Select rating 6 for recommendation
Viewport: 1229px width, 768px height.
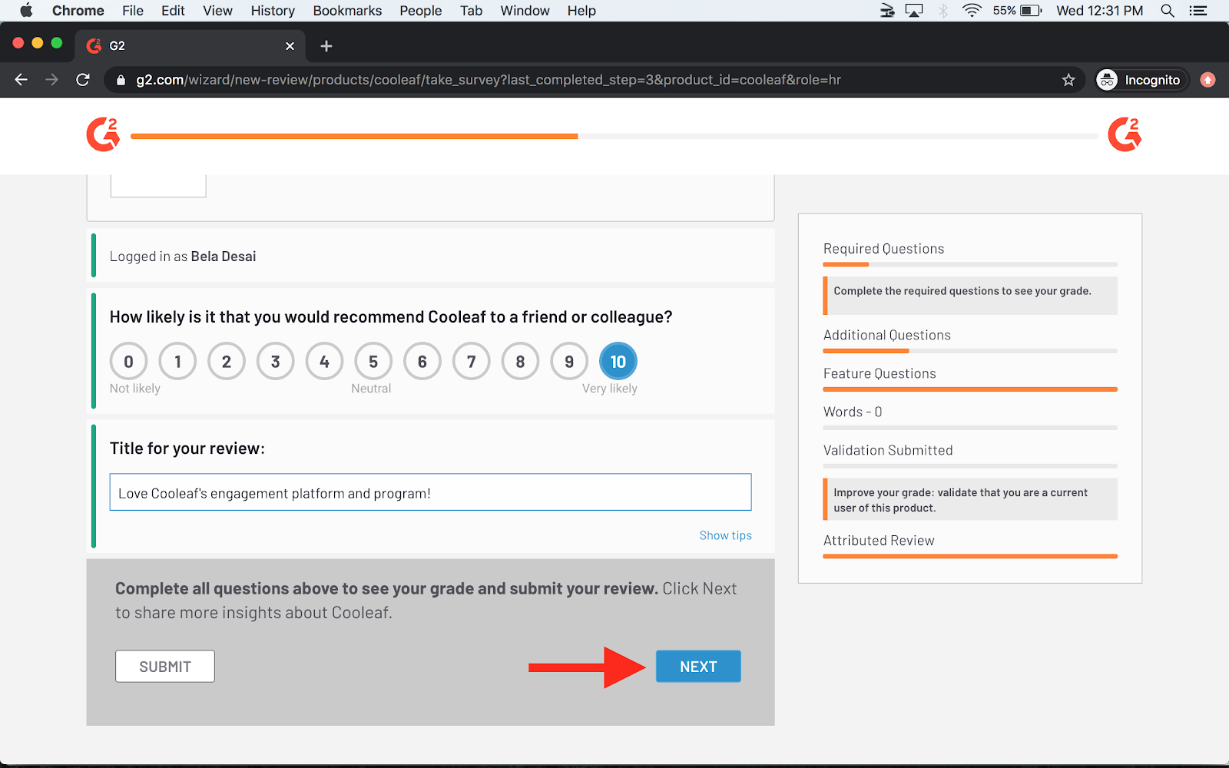click(422, 362)
